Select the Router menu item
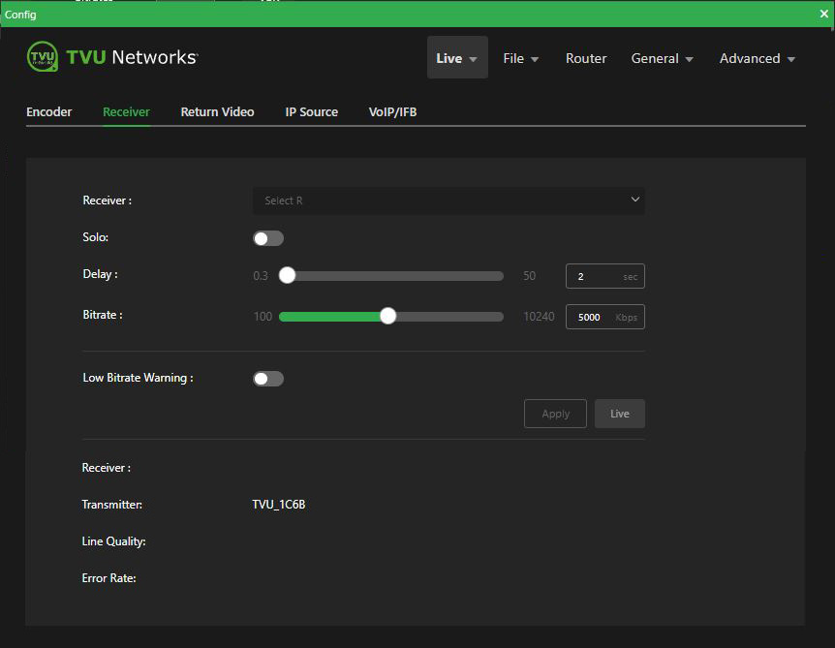The image size is (835, 648). [585, 58]
